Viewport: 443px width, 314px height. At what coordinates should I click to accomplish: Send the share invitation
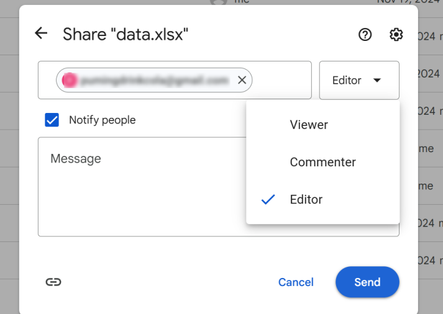coord(367,282)
